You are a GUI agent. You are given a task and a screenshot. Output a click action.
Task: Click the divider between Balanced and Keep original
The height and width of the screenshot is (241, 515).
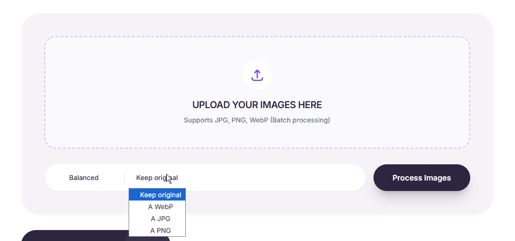[124, 178]
